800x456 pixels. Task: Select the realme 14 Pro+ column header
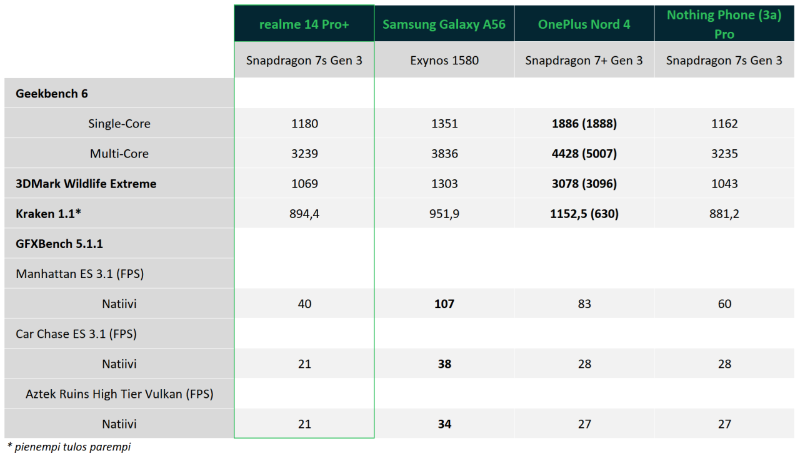tap(304, 24)
